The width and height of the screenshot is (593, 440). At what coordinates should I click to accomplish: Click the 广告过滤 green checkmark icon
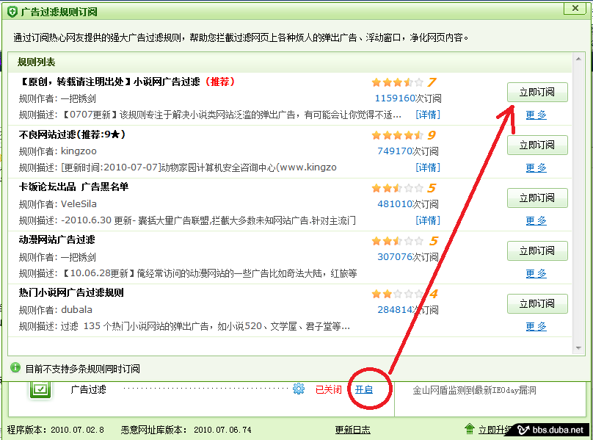tap(40, 389)
